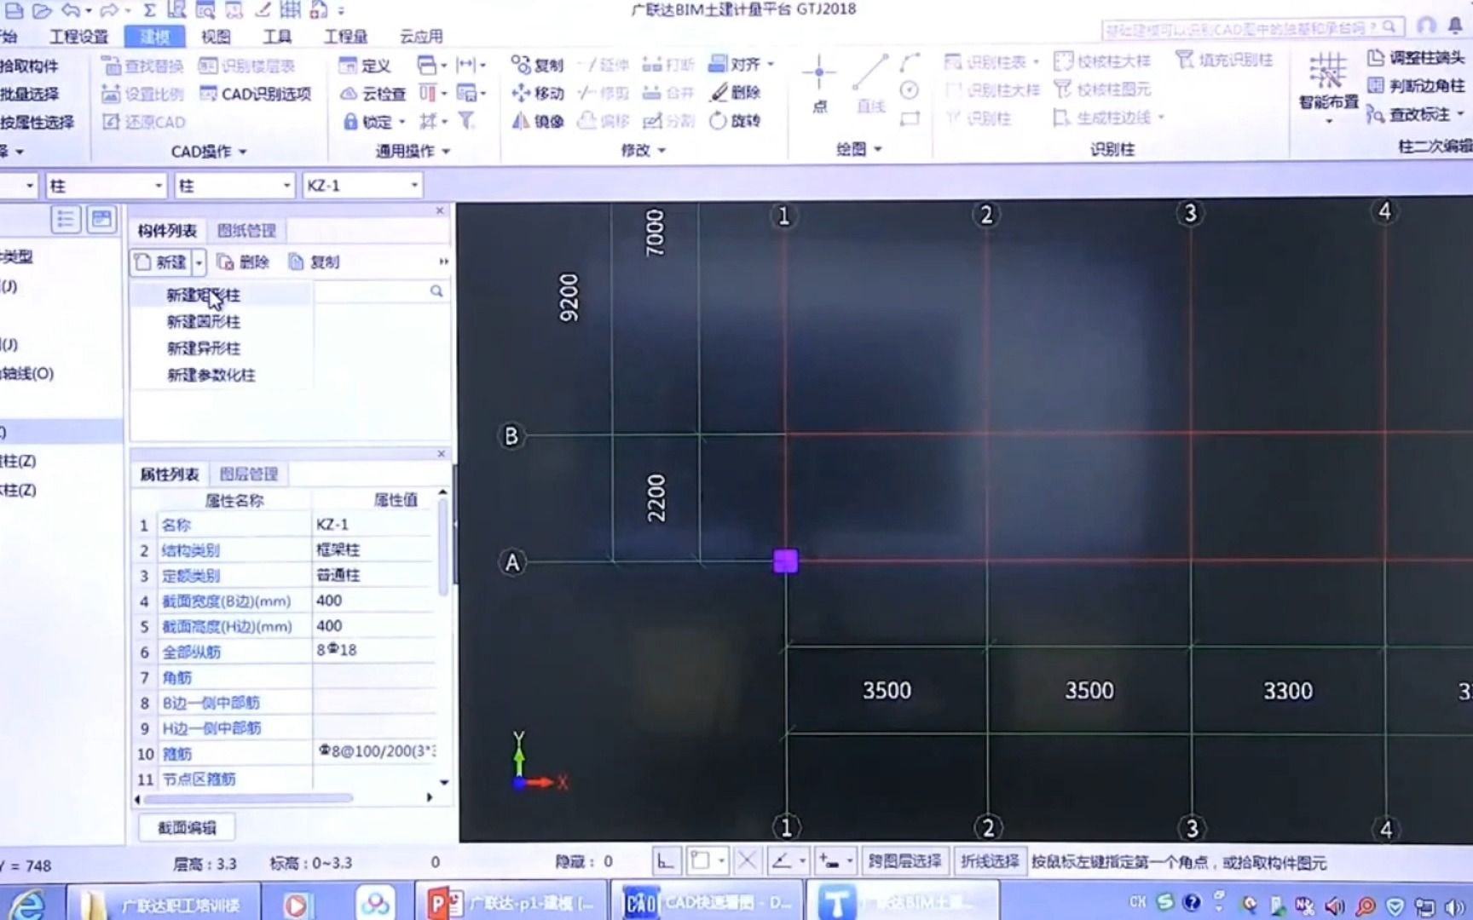This screenshot has width=1473, height=920.
Task: Open the 云应用 ribbon tab
Action: 421,37
